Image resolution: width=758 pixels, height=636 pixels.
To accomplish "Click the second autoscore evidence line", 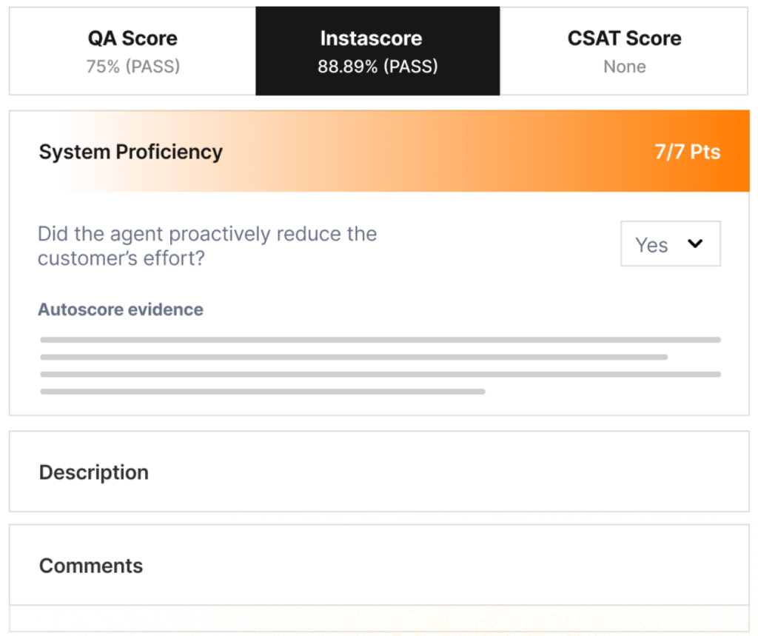I will click(354, 357).
